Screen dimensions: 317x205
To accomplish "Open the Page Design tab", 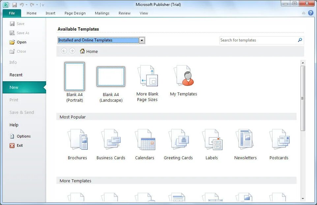I will 75,13.
